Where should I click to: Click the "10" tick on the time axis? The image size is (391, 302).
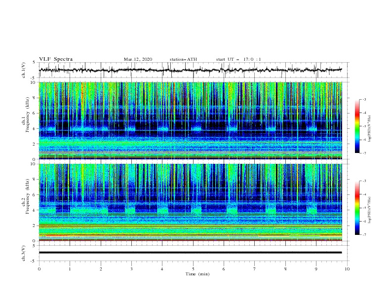(347, 269)
